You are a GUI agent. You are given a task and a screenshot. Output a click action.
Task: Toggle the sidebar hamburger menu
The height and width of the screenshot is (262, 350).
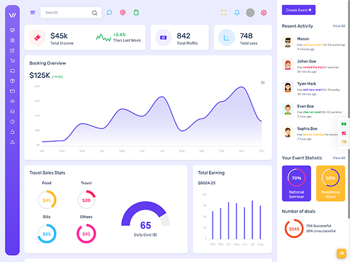(x=33, y=12)
